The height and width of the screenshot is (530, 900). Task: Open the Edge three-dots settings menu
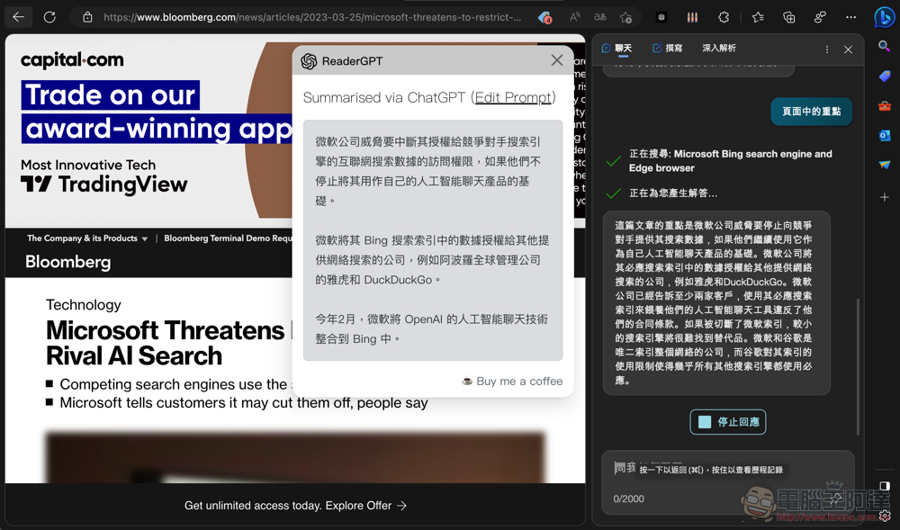click(x=850, y=17)
